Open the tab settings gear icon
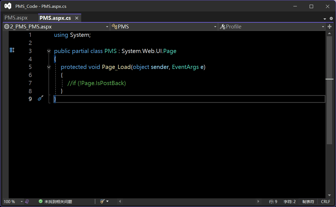Image resolution: width=336 pixels, height=207 pixels. pyautogui.click(x=331, y=19)
